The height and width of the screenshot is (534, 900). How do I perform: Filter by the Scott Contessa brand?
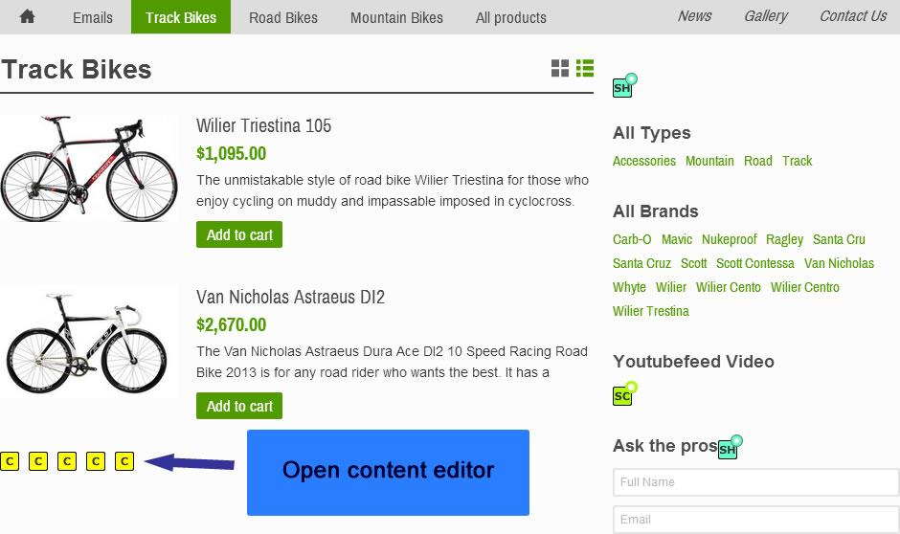pos(754,264)
